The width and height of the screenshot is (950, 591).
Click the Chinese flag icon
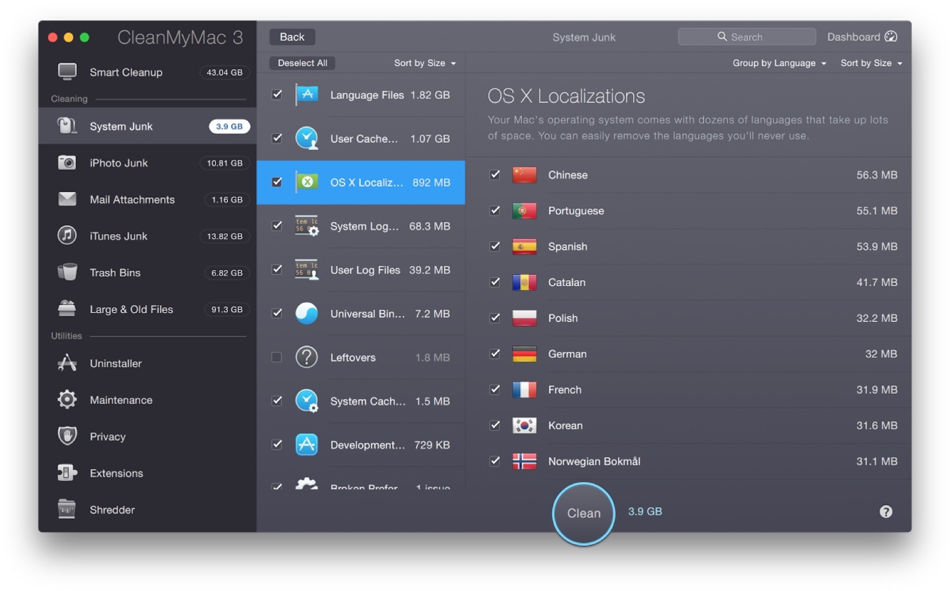524,175
